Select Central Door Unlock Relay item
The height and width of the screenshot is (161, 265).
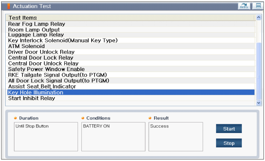point(43,63)
